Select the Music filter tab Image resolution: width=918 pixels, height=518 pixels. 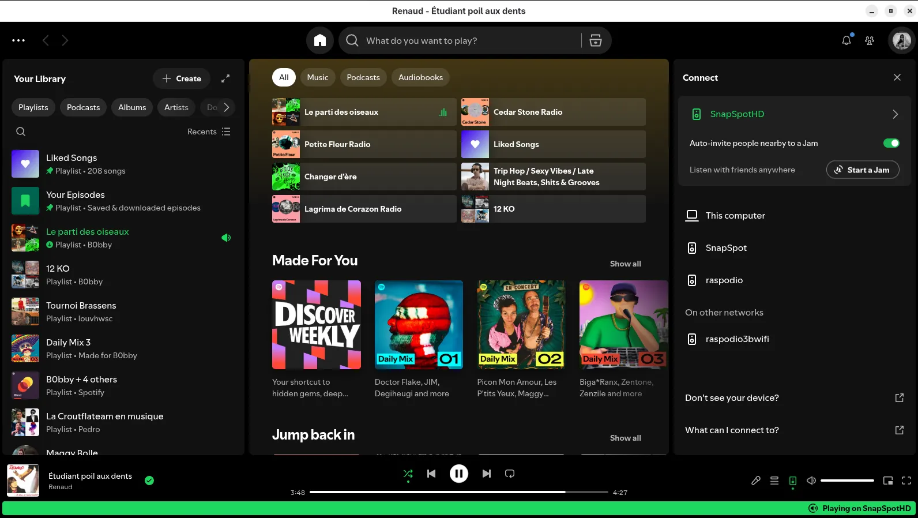tap(318, 77)
